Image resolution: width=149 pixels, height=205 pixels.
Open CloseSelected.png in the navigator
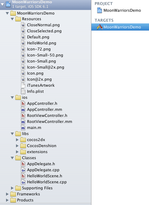[44, 31]
